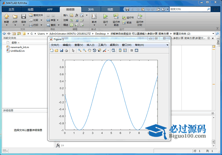
Task: Click Desktop segment in folder path
Action: coord(100,33)
